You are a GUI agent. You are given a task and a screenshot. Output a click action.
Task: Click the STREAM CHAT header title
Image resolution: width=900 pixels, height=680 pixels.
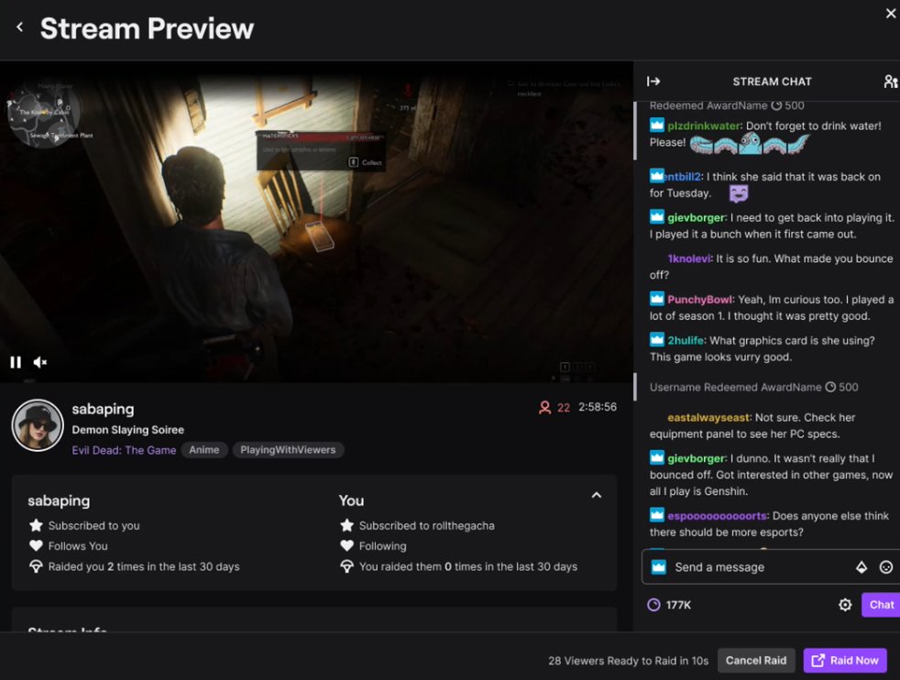point(772,82)
